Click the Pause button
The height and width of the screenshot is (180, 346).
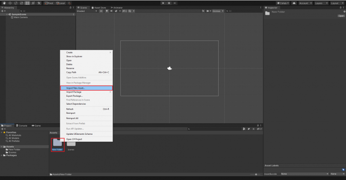point(169,3)
